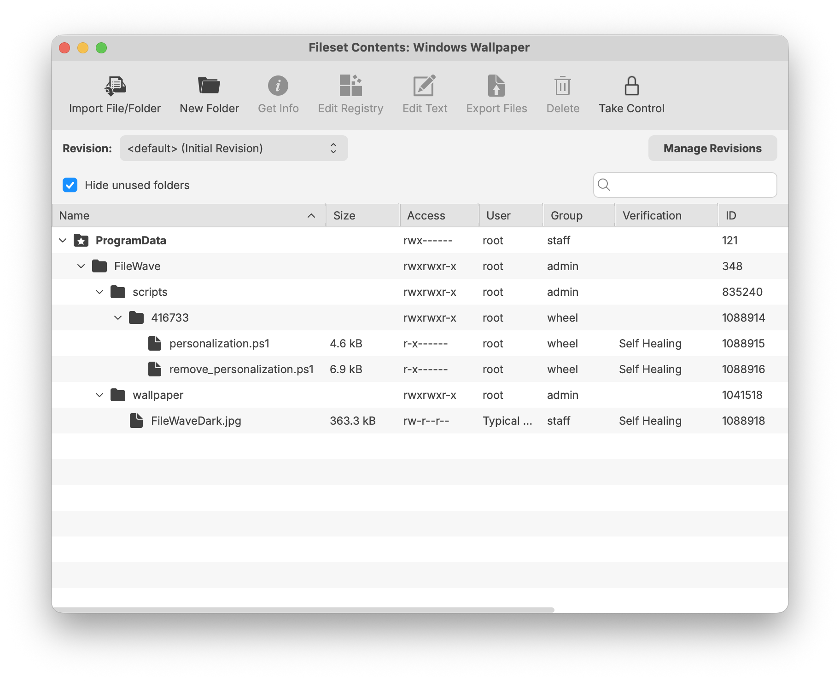Click the Delete trash can icon

pyautogui.click(x=563, y=86)
